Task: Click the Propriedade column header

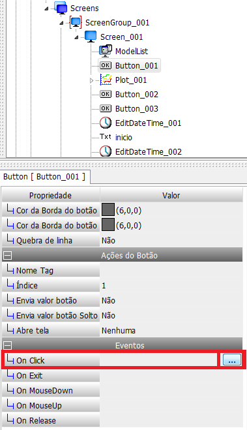Action: point(51,195)
